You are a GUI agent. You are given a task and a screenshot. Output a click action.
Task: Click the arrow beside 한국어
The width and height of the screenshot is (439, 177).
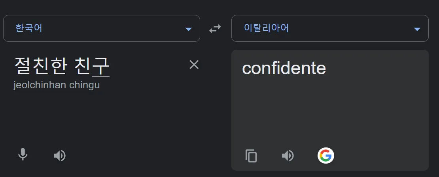tap(189, 29)
